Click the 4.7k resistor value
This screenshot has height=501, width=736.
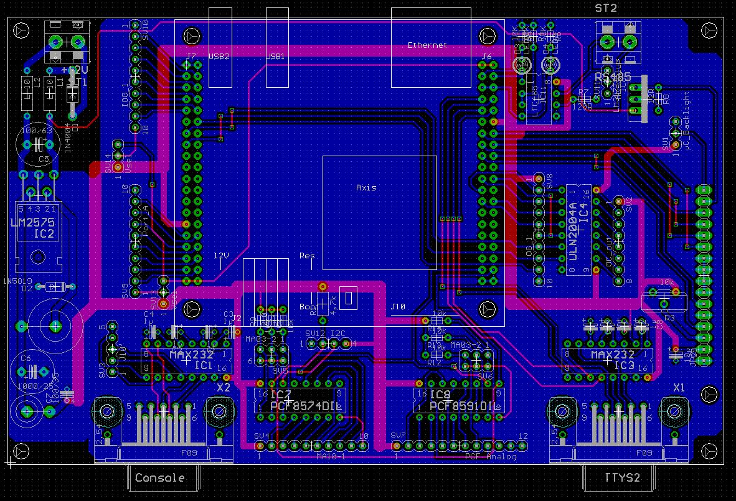click(x=333, y=305)
